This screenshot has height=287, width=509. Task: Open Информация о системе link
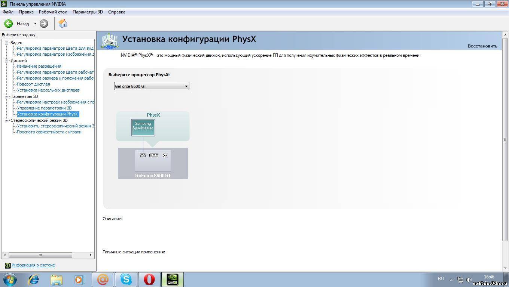tap(33, 265)
